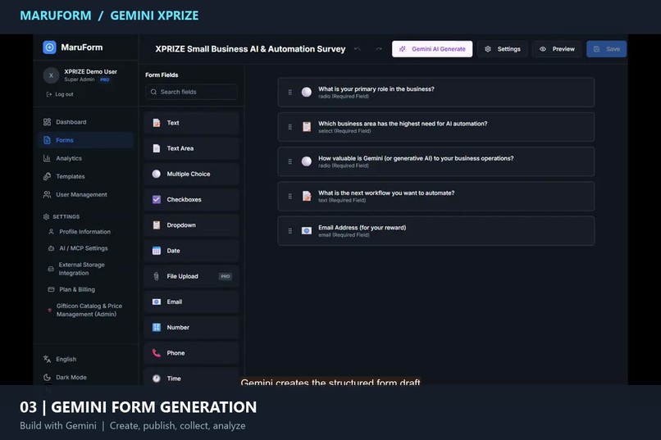
Task: Add a Text field
Action: coord(191,123)
